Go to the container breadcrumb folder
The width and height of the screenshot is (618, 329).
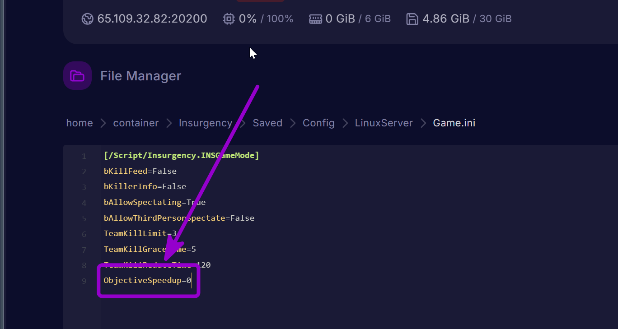(x=136, y=123)
